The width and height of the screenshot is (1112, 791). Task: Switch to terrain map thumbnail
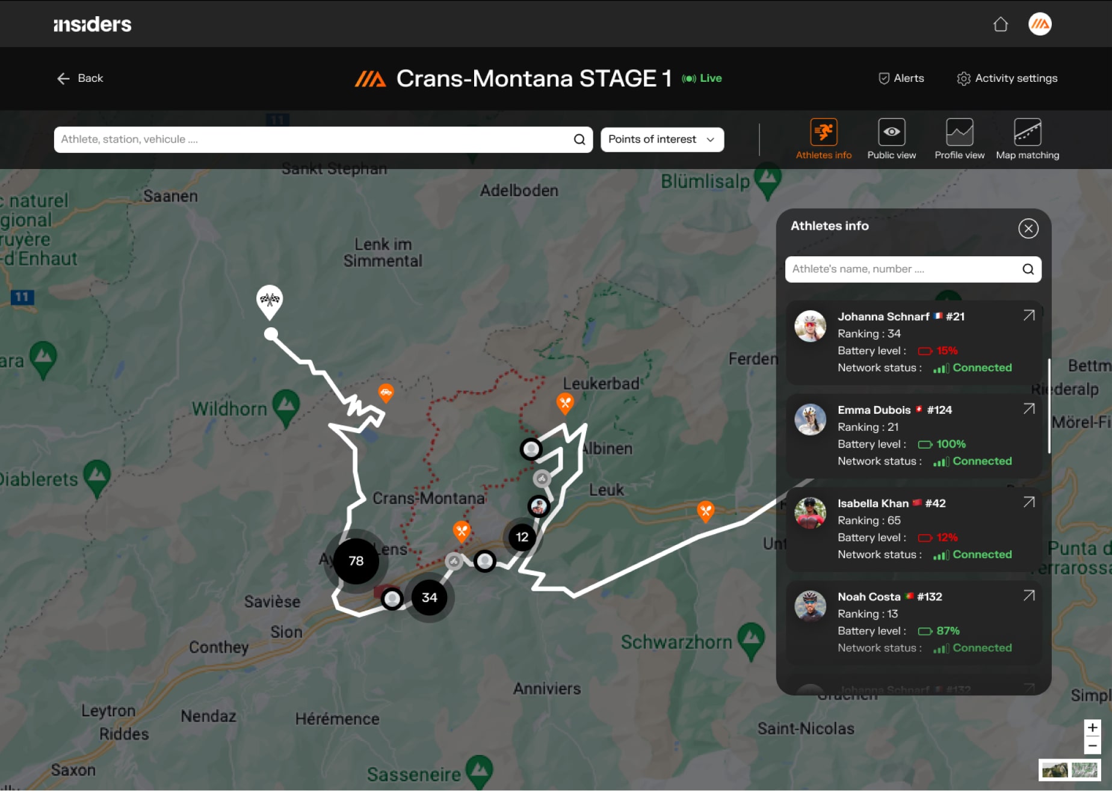pyautogui.click(x=1084, y=770)
